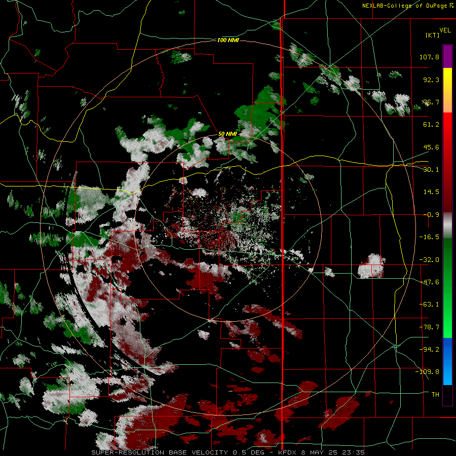
Task: Click the Super-Resolution Base Velocity caption
Action: 228,452
